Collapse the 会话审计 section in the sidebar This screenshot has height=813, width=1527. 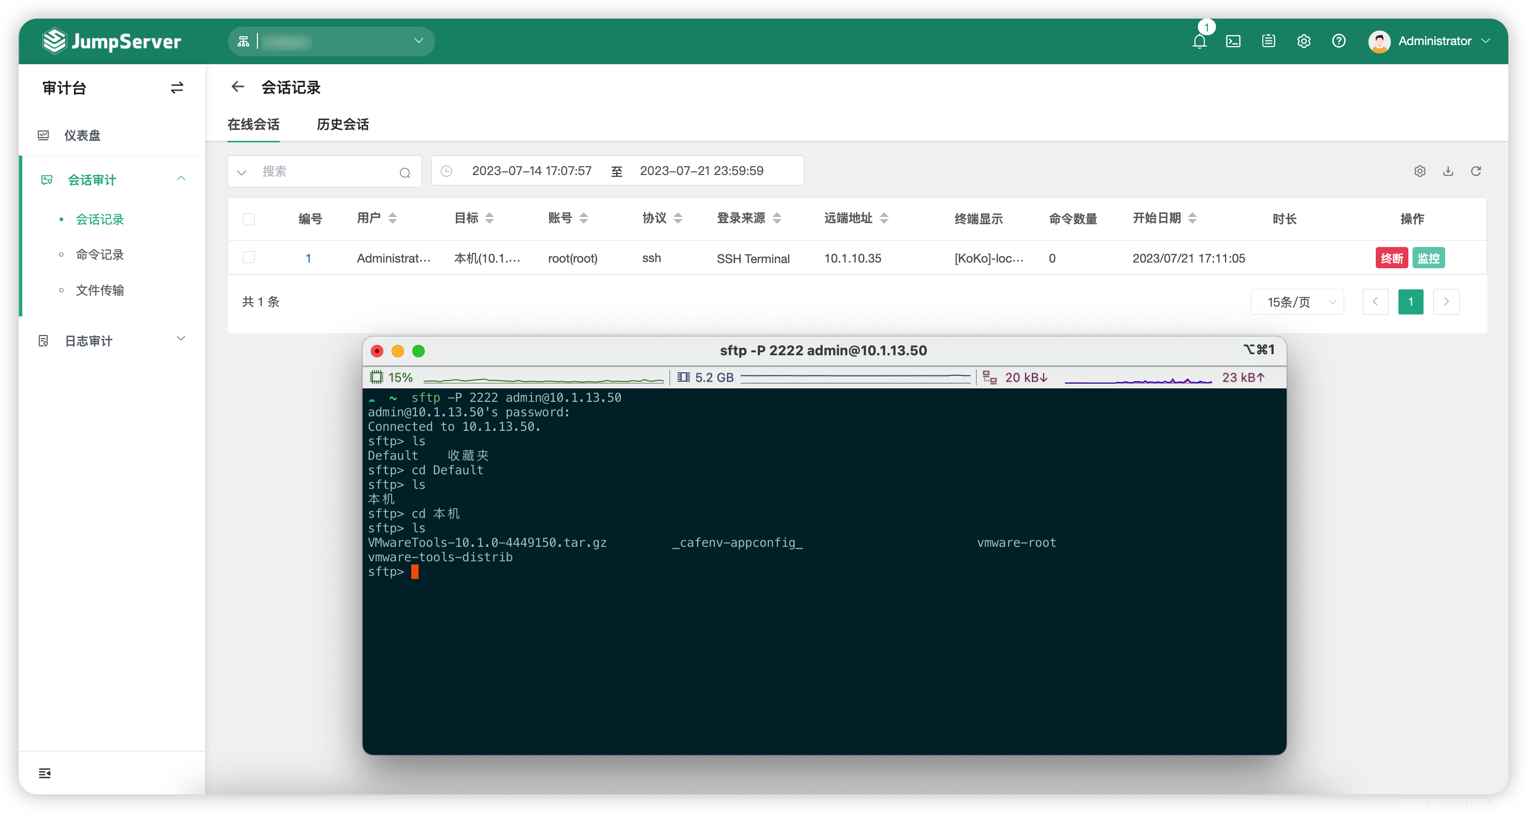tap(181, 179)
